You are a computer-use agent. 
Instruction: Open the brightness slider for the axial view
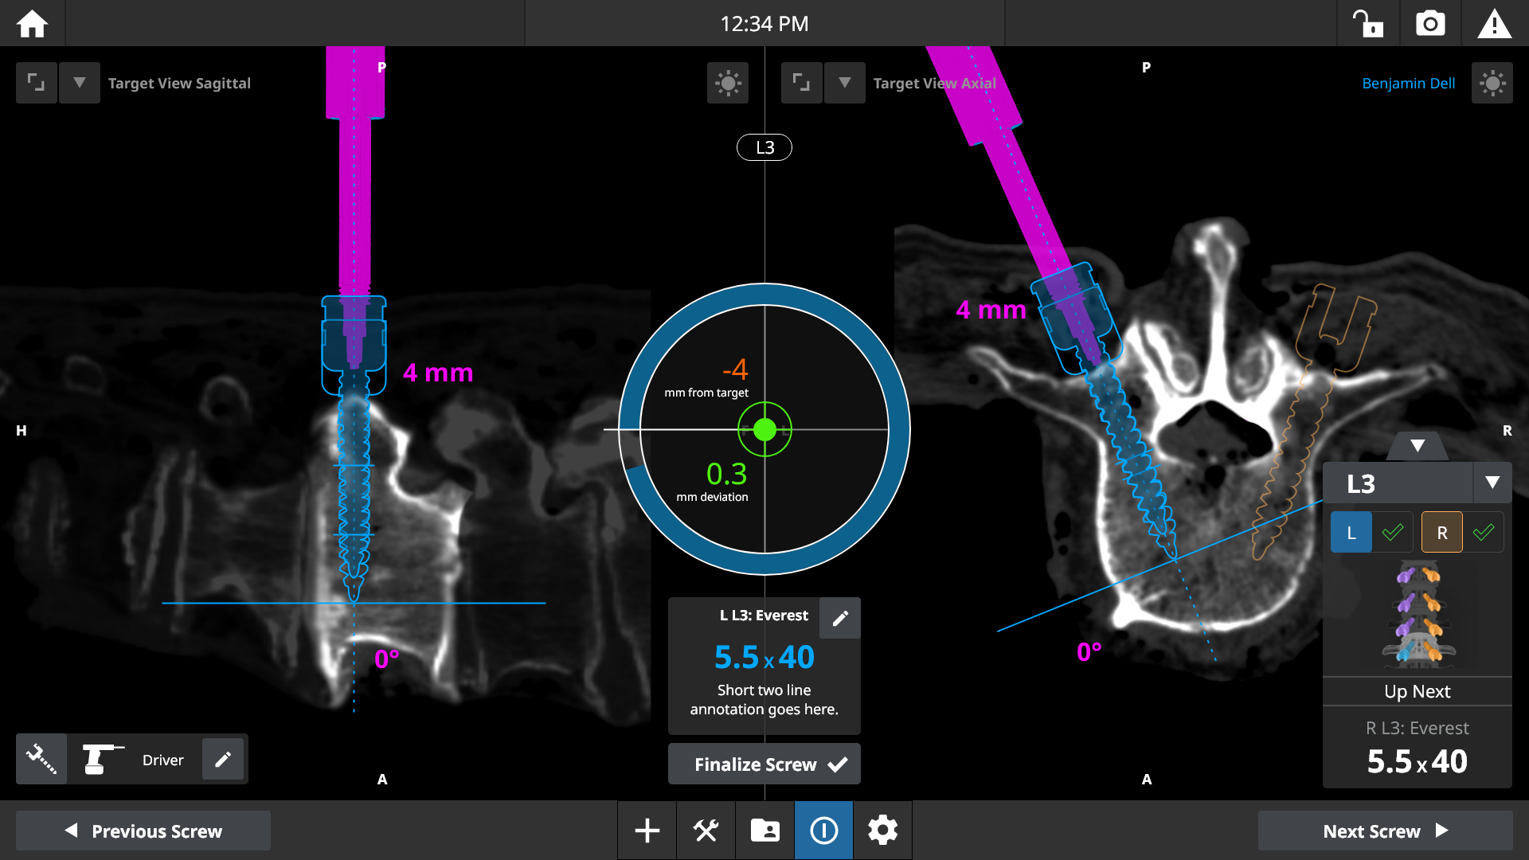1492,82
